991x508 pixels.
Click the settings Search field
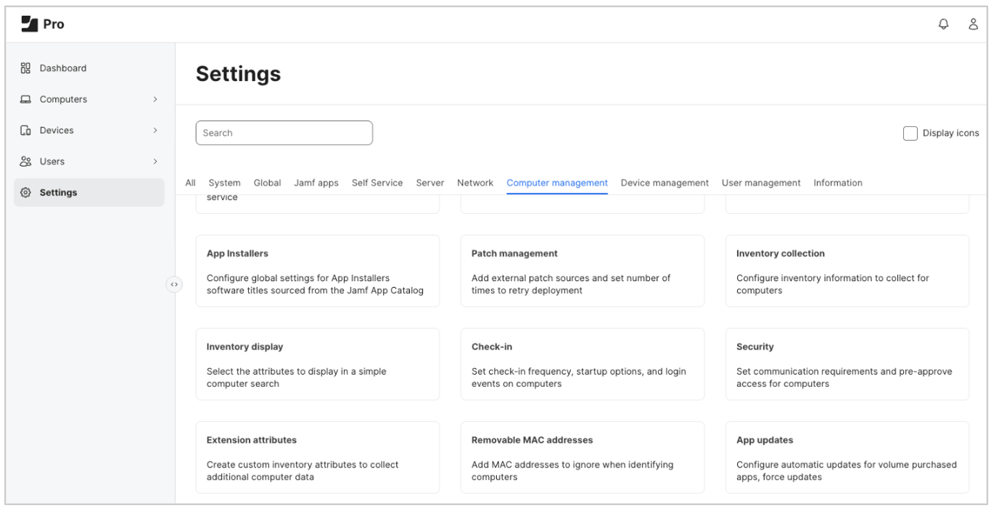pyautogui.click(x=284, y=133)
